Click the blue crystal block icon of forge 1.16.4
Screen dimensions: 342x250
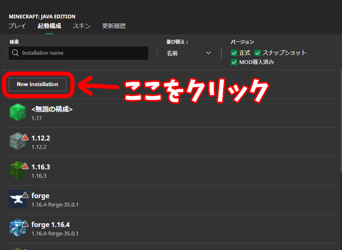pyautogui.click(x=18, y=227)
